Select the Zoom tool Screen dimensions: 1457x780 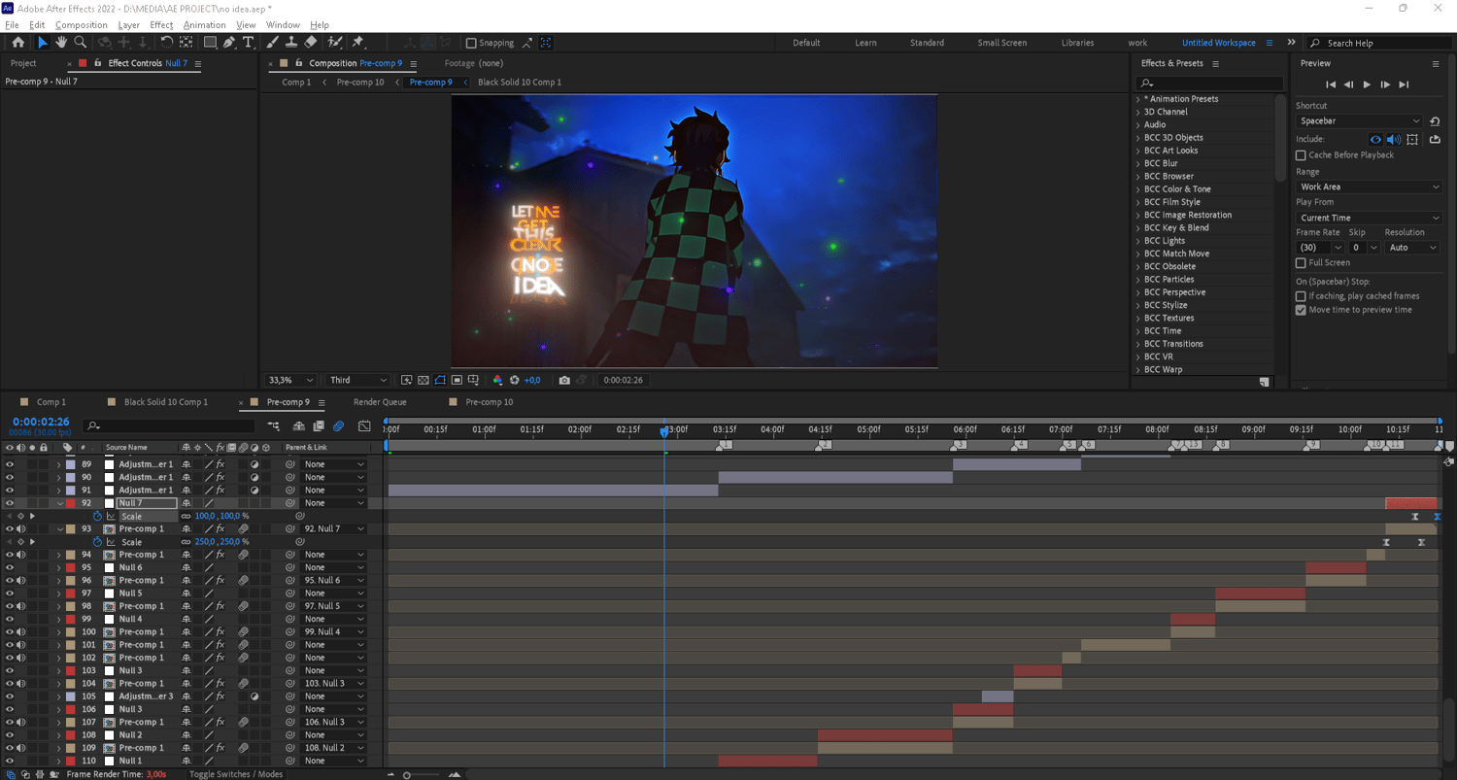(81, 43)
